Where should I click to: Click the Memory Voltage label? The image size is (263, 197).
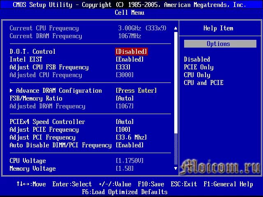tap(32, 169)
